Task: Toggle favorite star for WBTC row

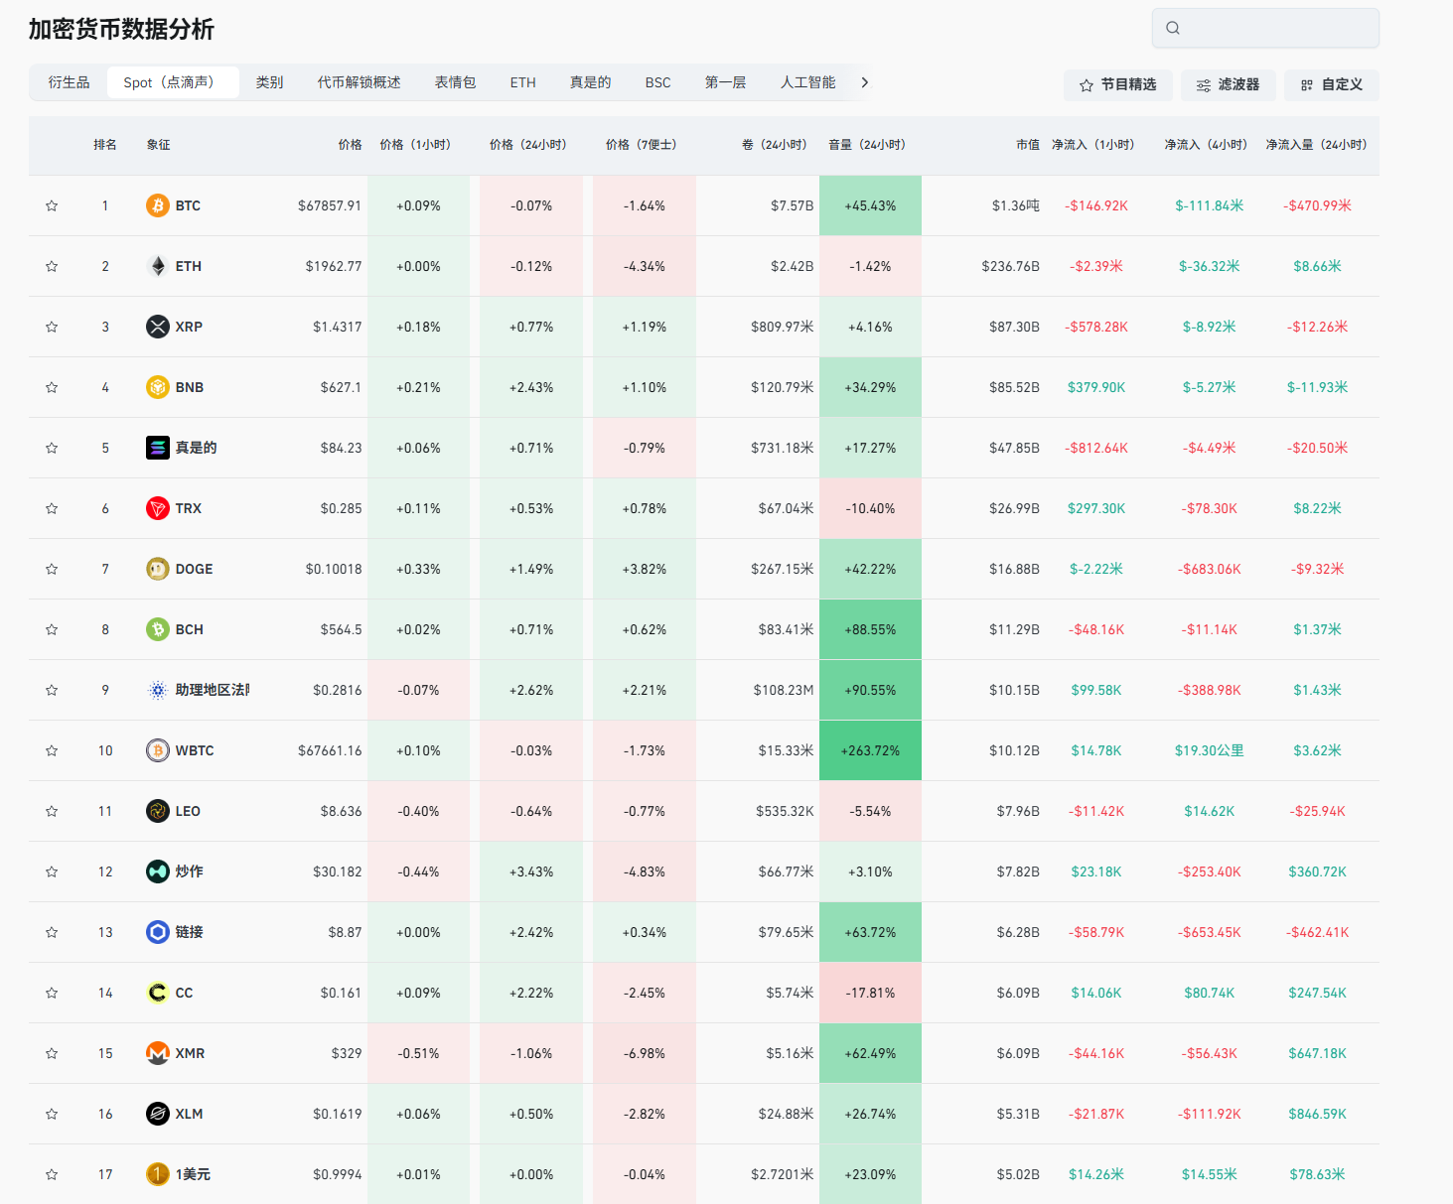Action: [x=52, y=750]
